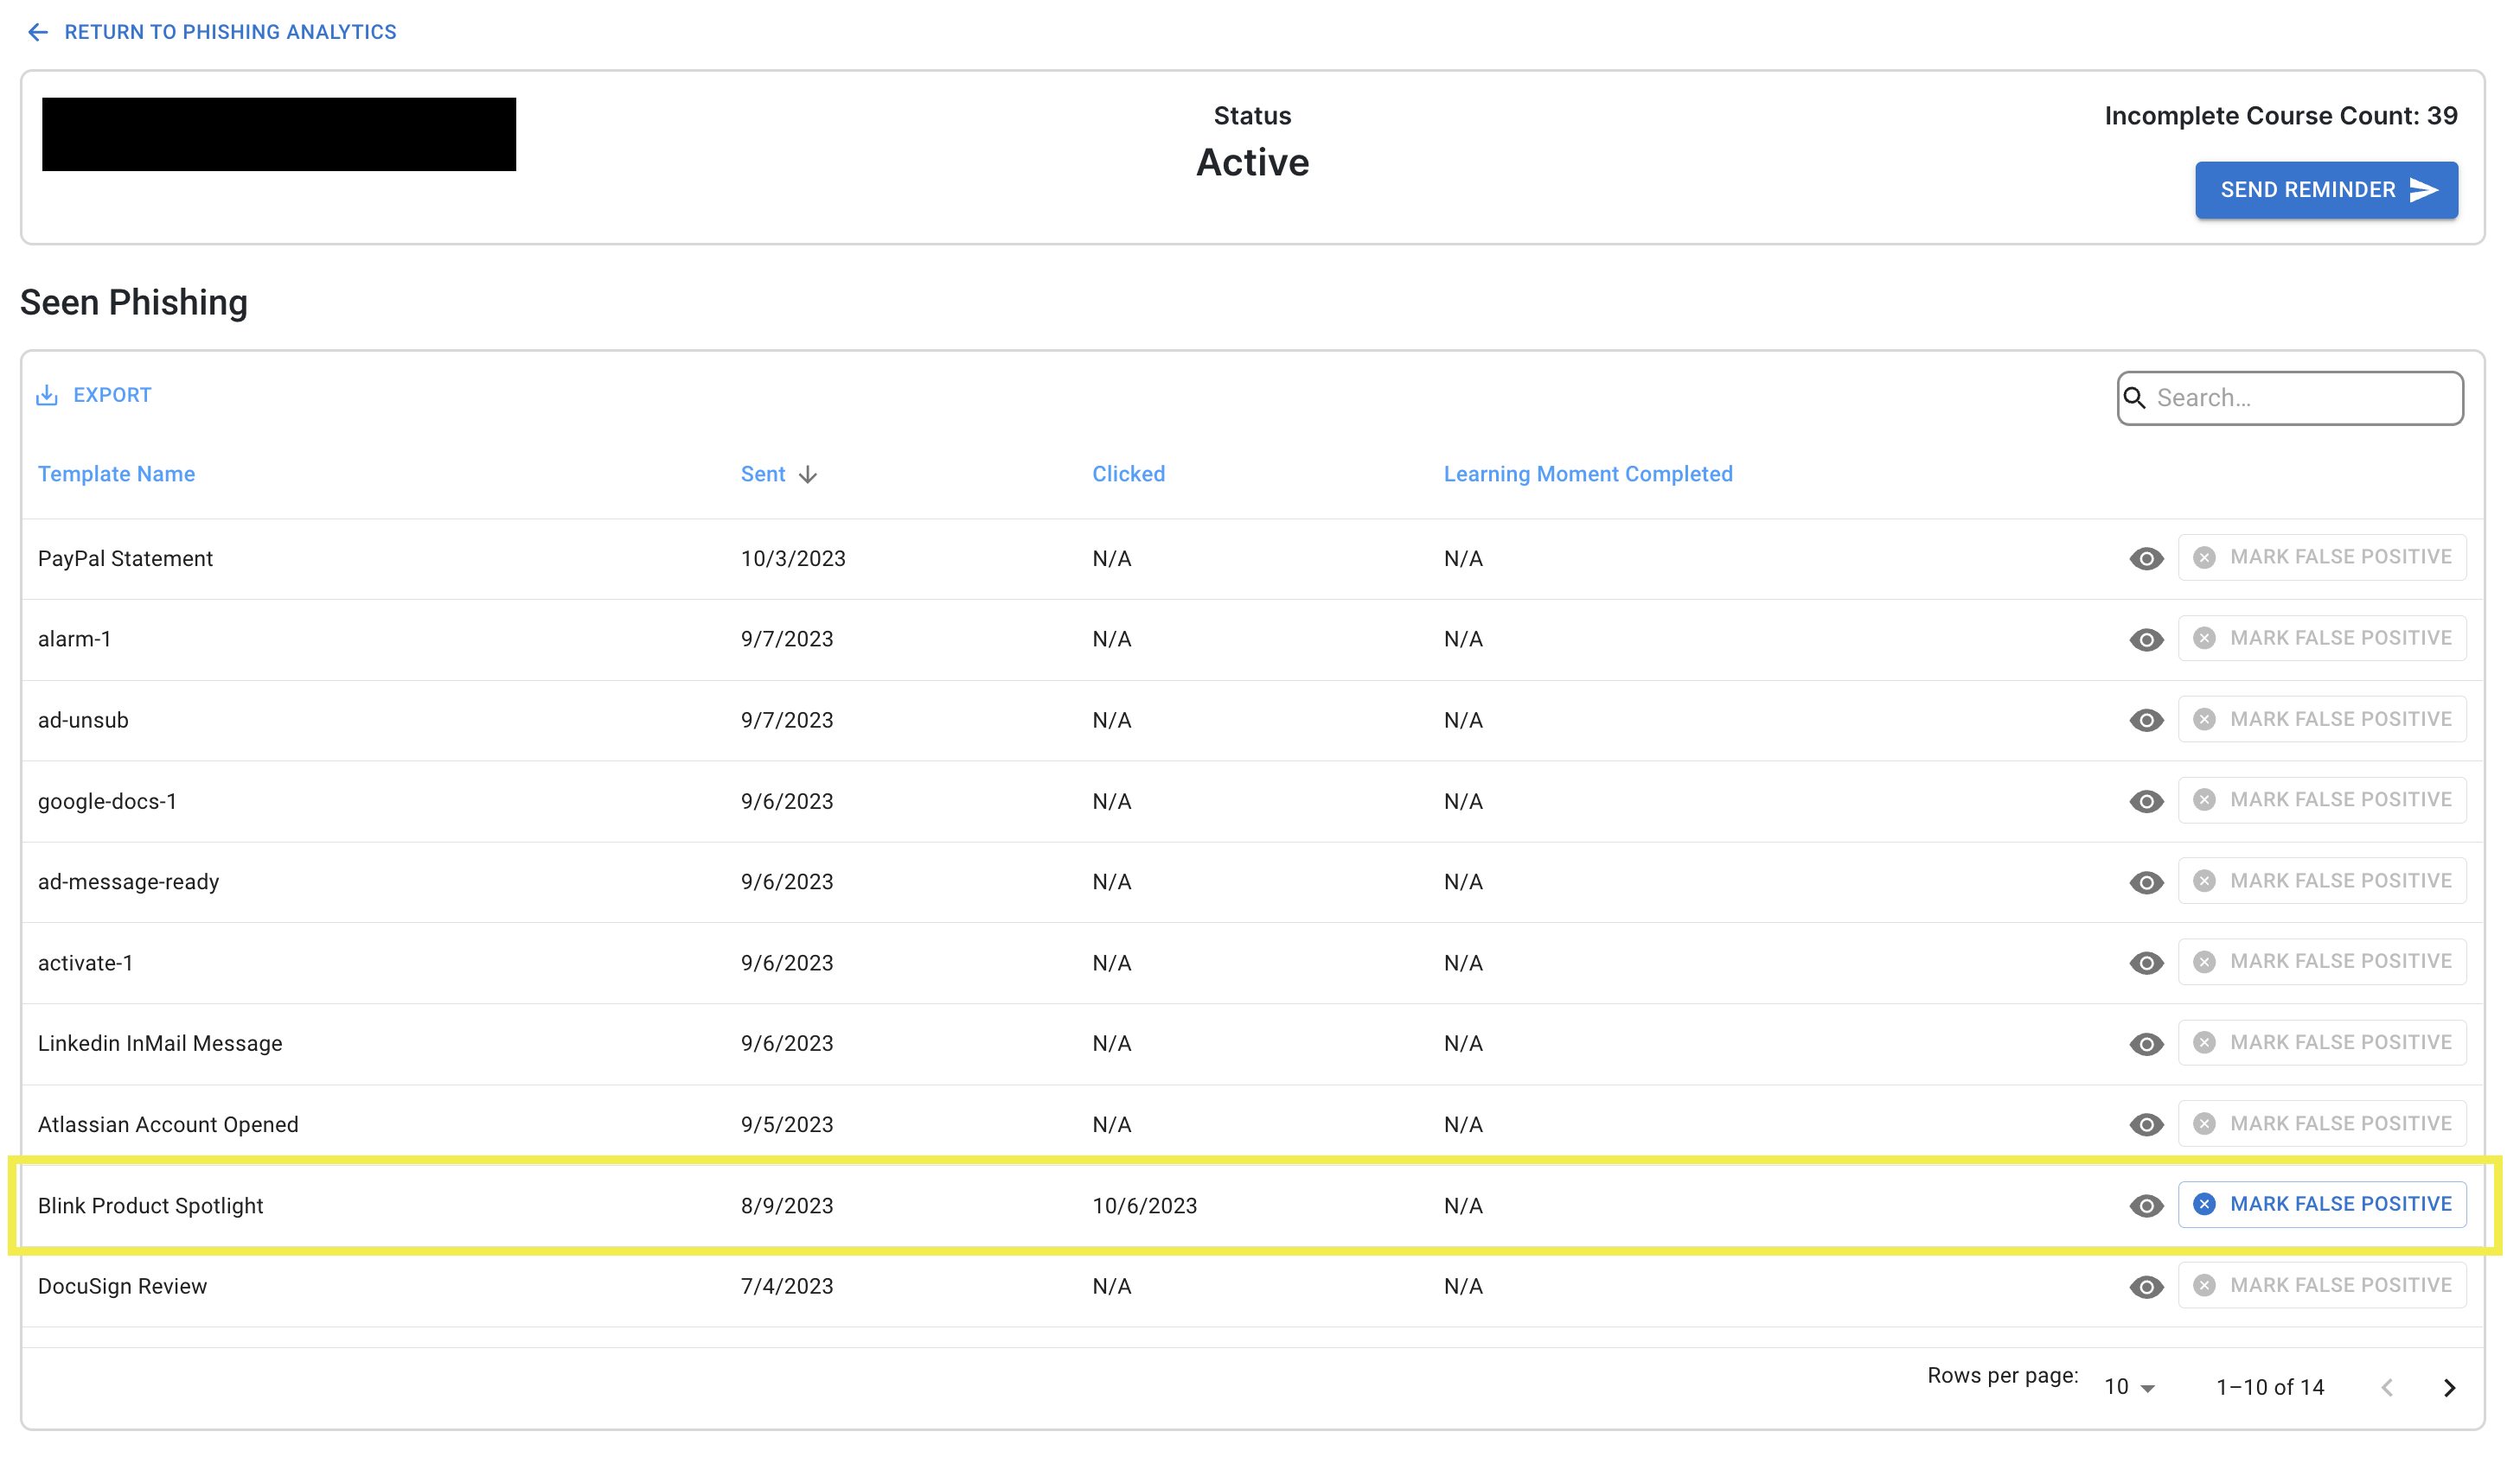Sort by Learning Moment Completed header

(1588, 474)
